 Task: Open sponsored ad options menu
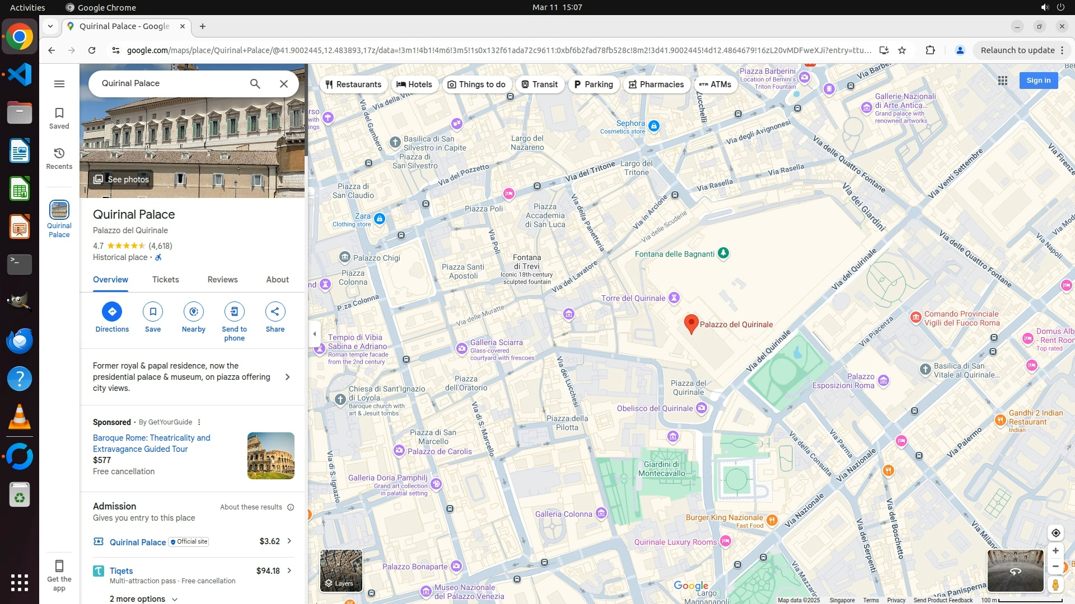point(199,422)
